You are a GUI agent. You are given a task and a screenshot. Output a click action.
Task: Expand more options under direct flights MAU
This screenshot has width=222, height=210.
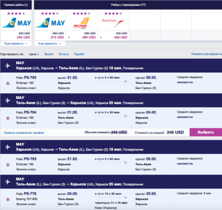tap(16, 44)
